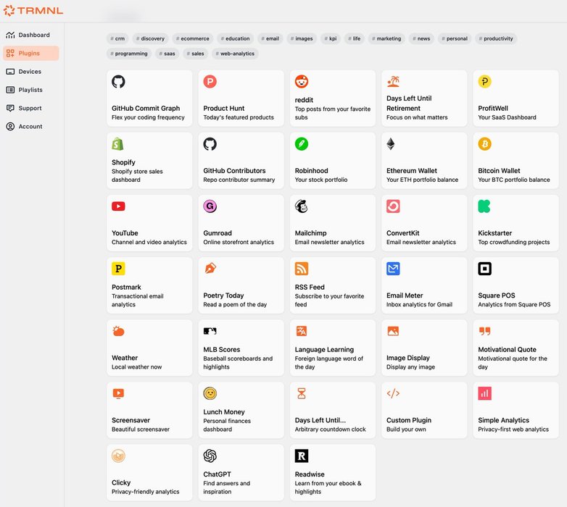This screenshot has height=507, width=567.
Task: Click the Lunch Money coin face icon
Action: (x=210, y=393)
